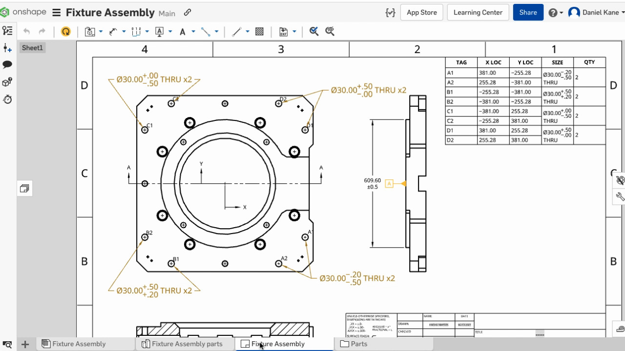The image size is (625, 351).
Task: Click the datum A tag on drawing
Action: click(389, 184)
